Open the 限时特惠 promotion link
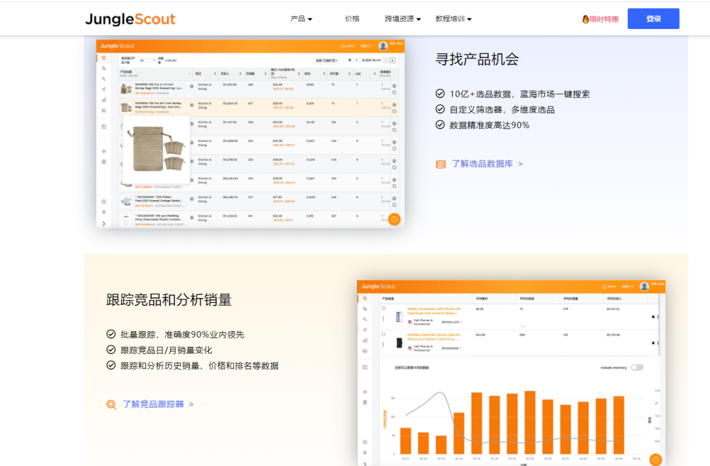Viewport: 710px width, 466px height. click(x=600, y=19)
